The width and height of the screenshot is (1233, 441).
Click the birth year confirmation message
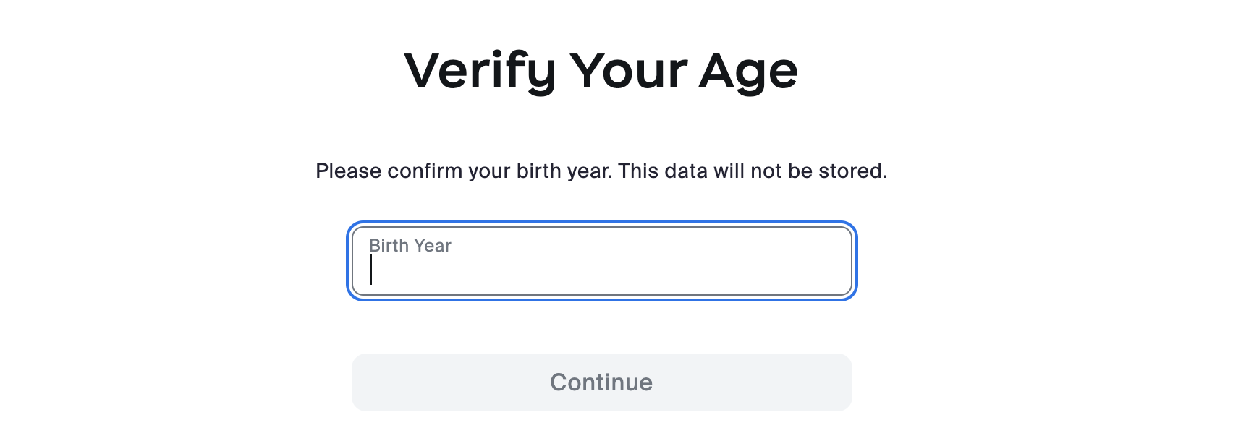tap(601, 171)
